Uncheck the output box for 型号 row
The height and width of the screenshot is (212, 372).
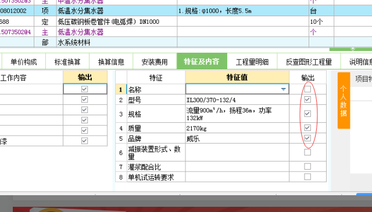(x=307, y=100)
